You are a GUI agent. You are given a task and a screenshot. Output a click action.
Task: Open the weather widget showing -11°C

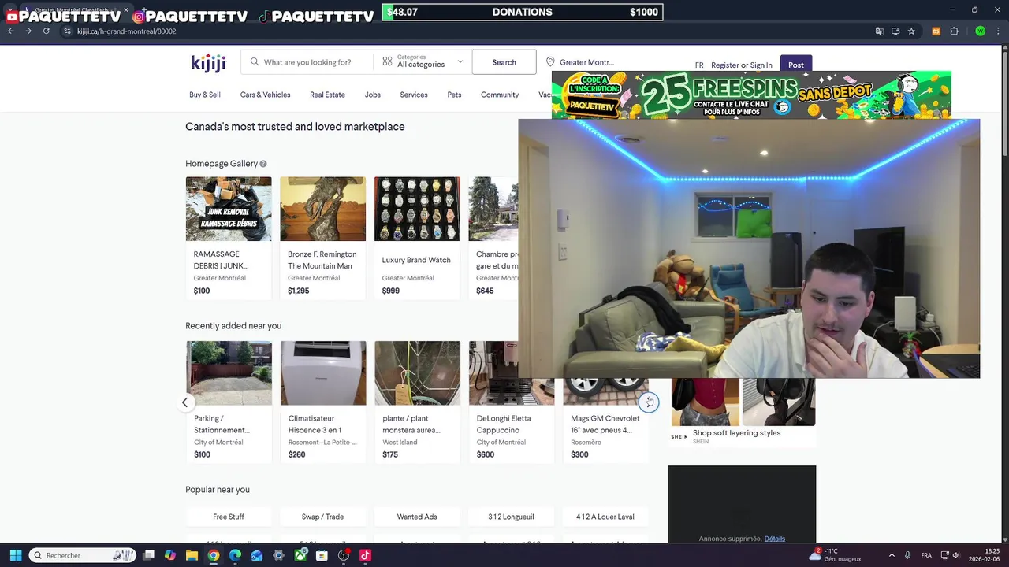(835, 555)
